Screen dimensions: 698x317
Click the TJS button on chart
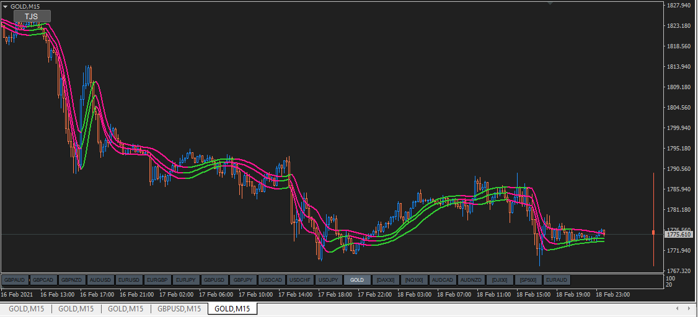coord(32,17)
